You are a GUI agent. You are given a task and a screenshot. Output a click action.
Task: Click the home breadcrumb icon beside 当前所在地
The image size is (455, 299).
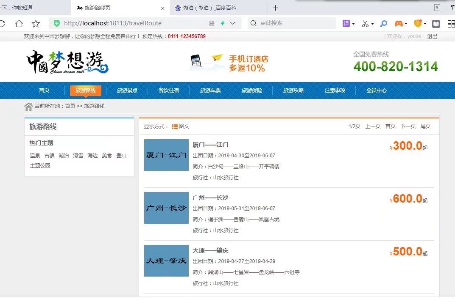28,106
